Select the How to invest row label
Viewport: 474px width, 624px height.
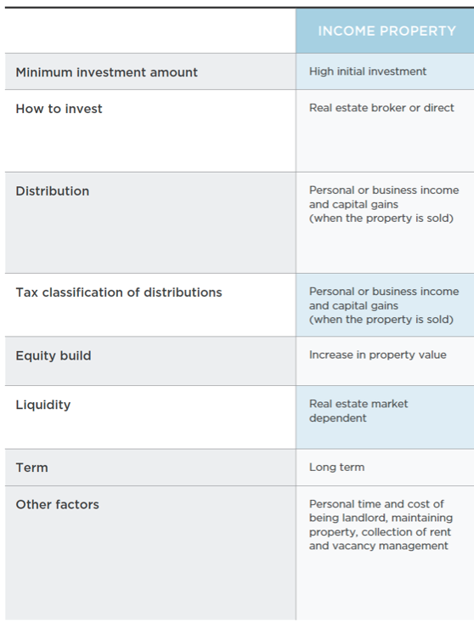coord(59,109)
